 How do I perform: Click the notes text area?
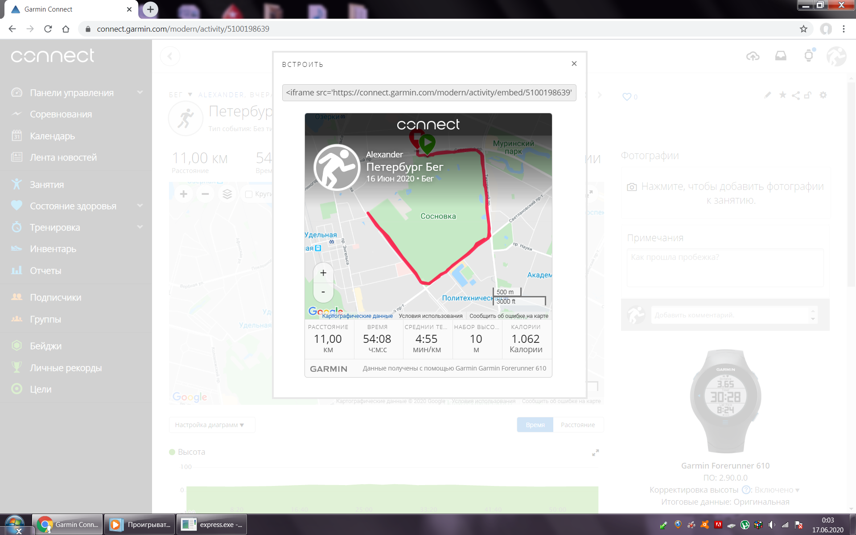[x=725, y=267]
